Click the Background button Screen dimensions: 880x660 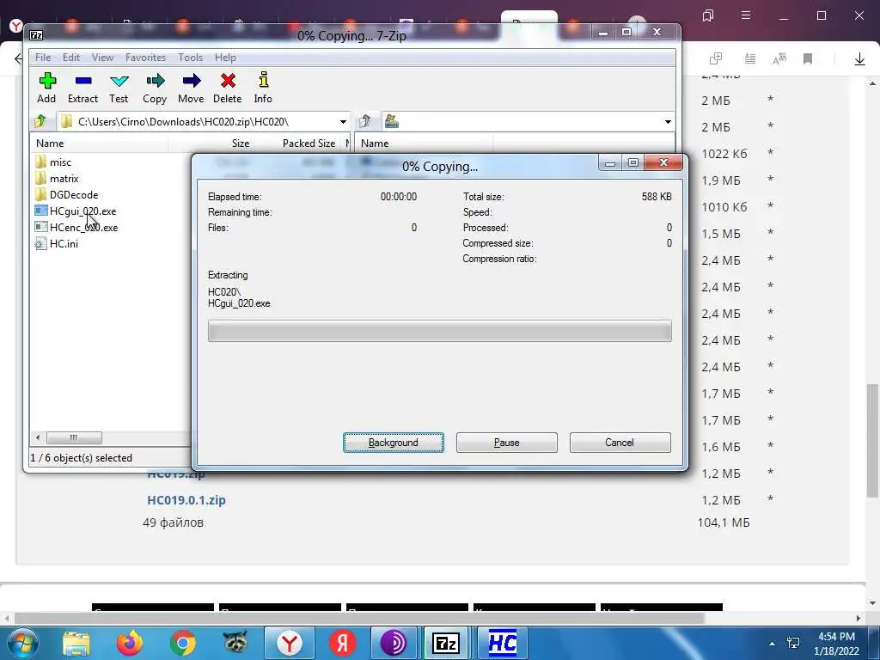click(x=394, y=443)
